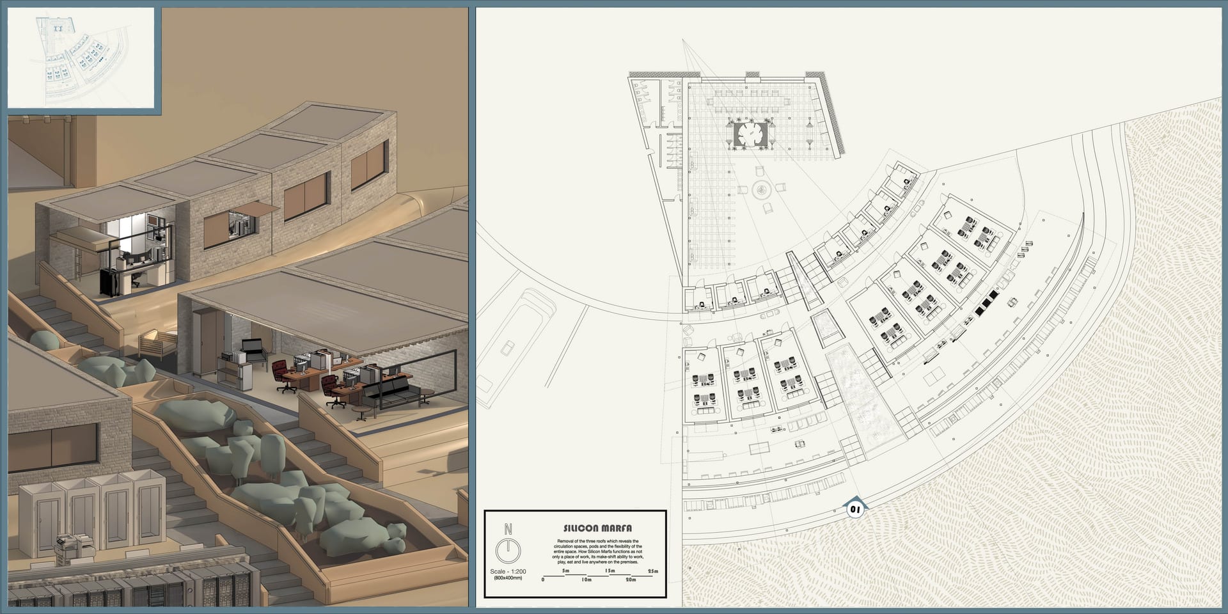
Task: Click the 'Scale - 1:200' label
Action: pos(508,572)
